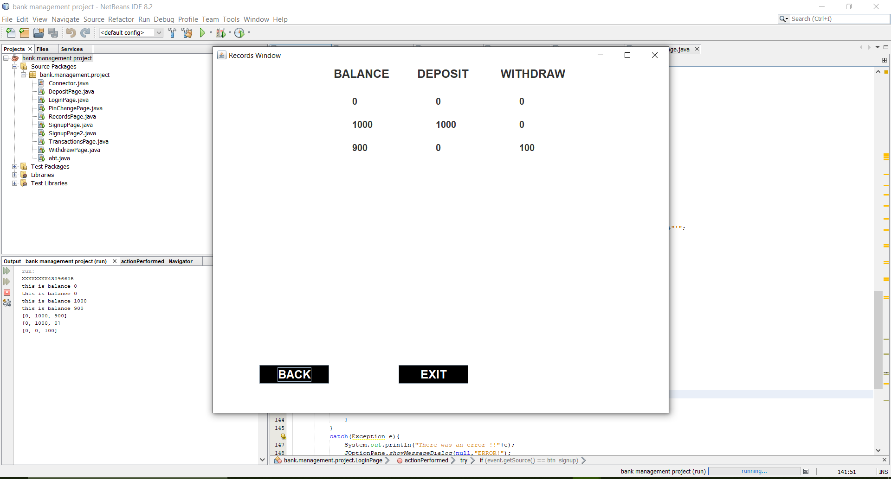Viewport: 891px width, 479px height.
Task: Click the Save All toolbar icon
Action: pyautogui.click(x=53, y=32)
